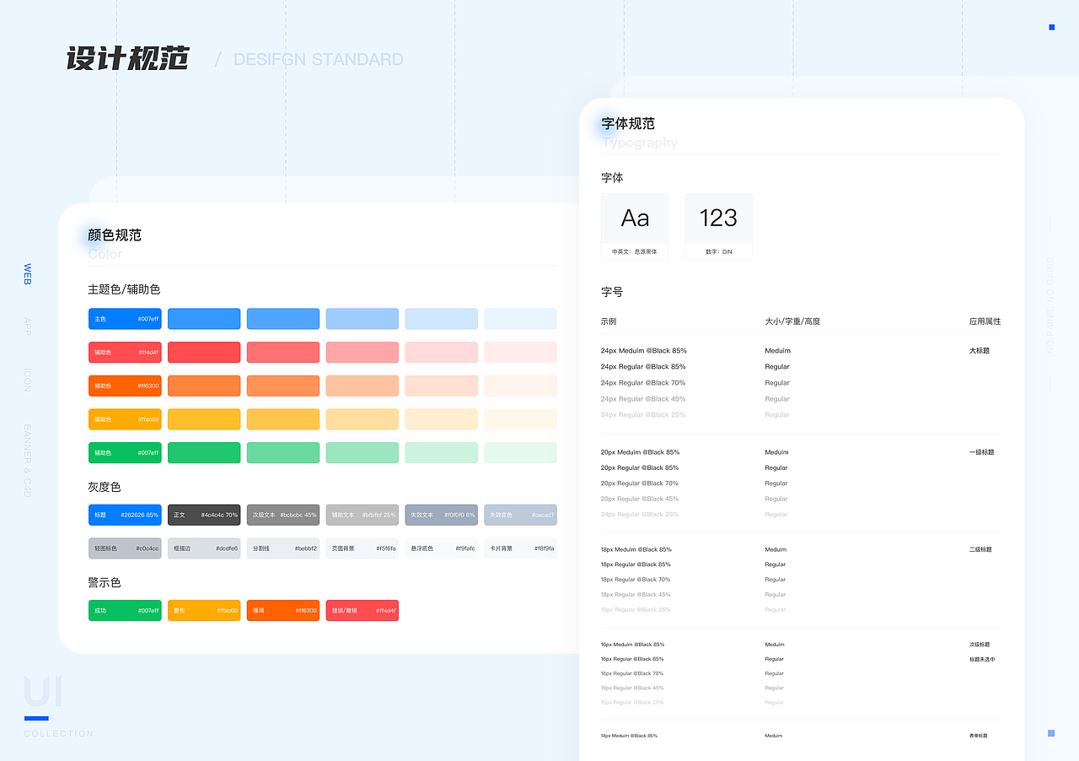Click the 设计规范 page title
The height and width of the screenshot is (761, 1079).
point(128,58)
